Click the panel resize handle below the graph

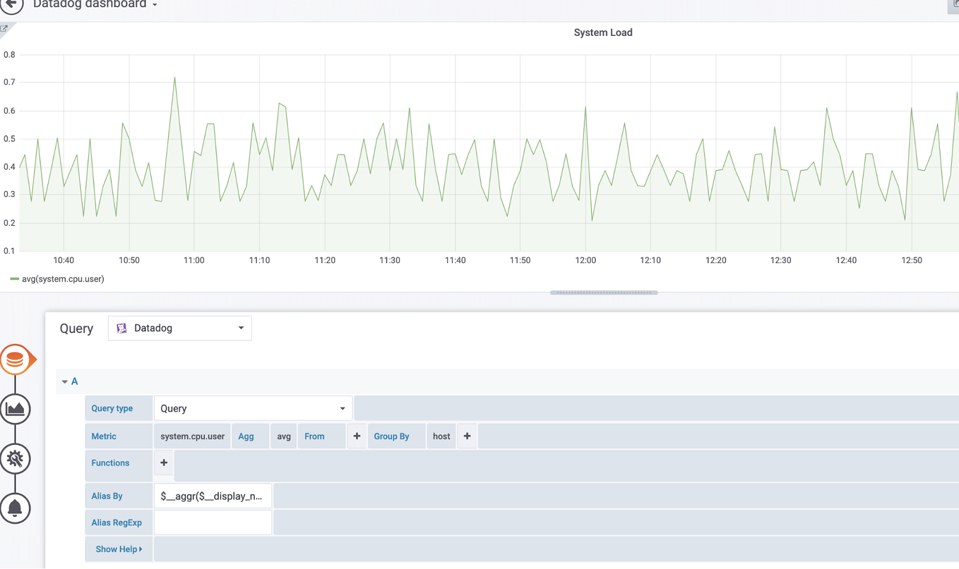(x=603, y=292)
